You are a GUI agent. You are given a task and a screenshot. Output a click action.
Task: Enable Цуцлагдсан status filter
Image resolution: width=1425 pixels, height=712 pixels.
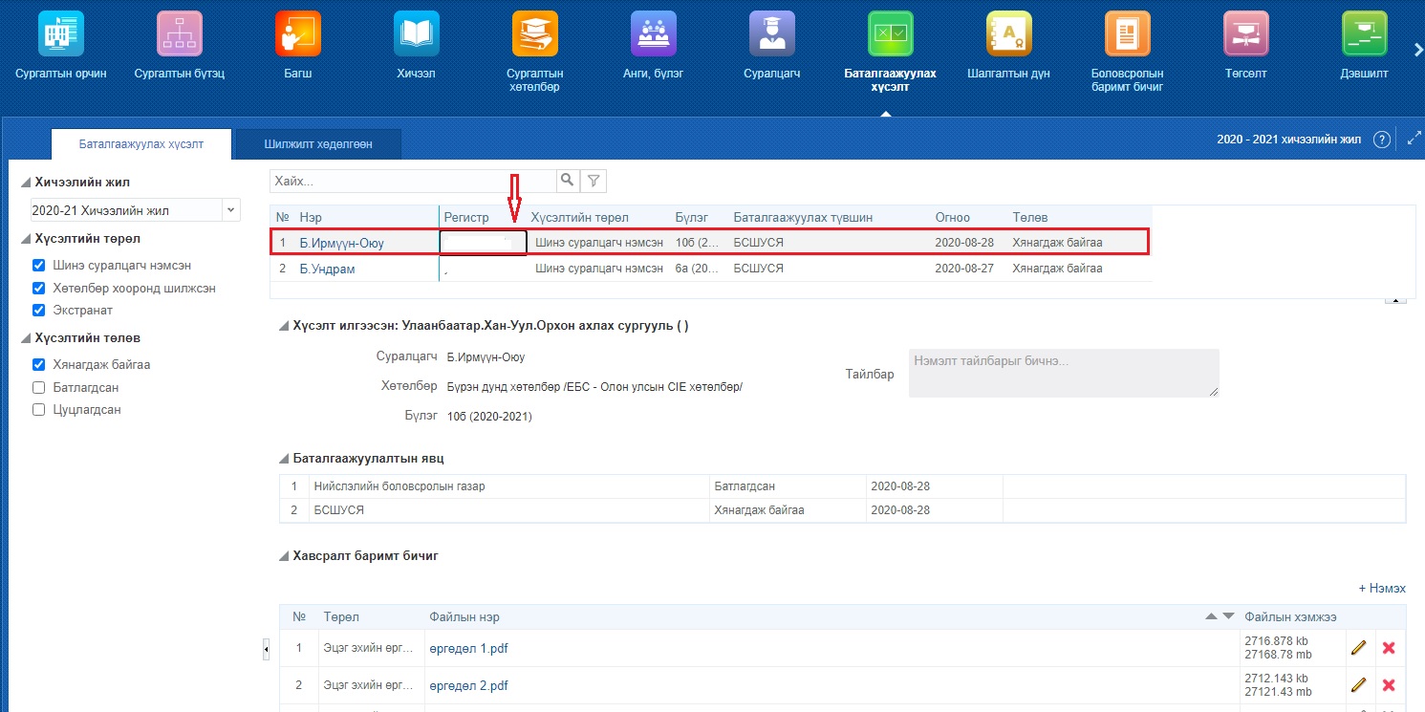[39, 409]
